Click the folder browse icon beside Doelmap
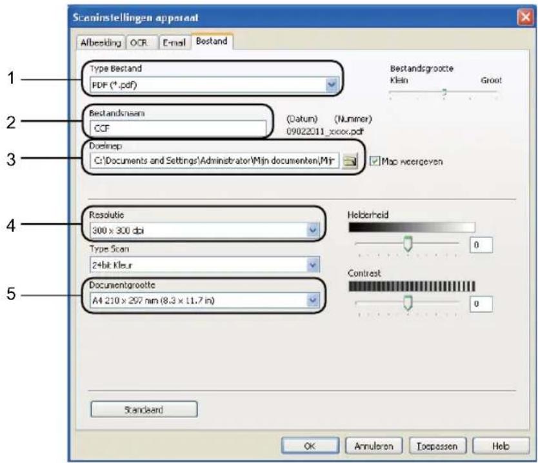The image size is (538, 463). pos(350,161)
